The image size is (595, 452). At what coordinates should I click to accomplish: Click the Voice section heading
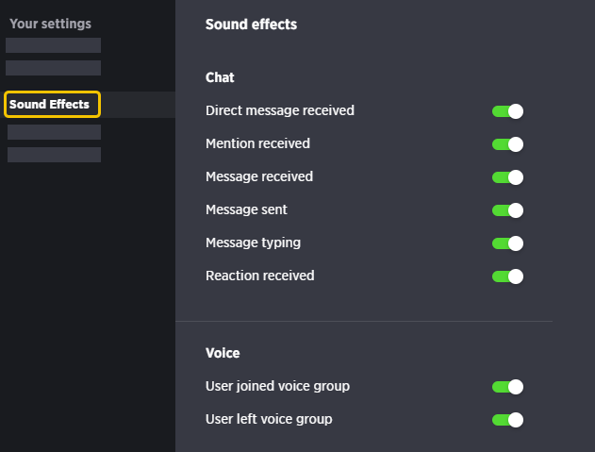pos(223,353)
